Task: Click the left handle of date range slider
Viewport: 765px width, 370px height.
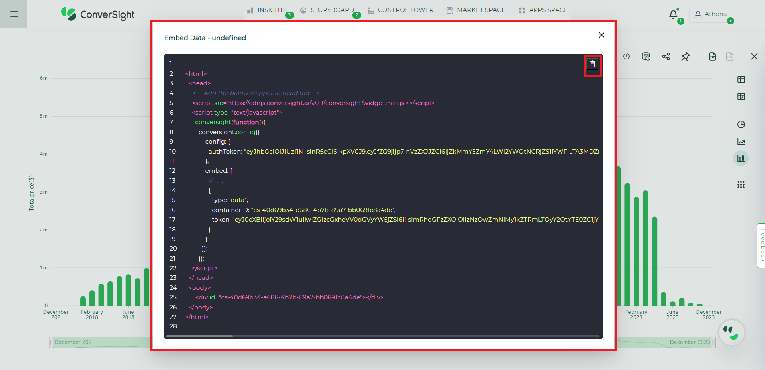Action: click(51, 342)
